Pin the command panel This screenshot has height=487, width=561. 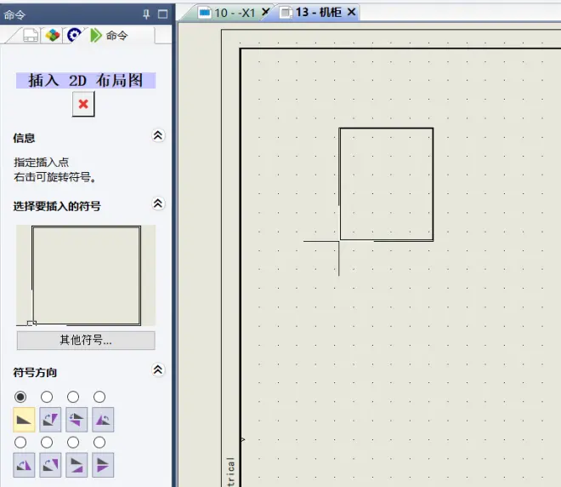coord(146,14)
